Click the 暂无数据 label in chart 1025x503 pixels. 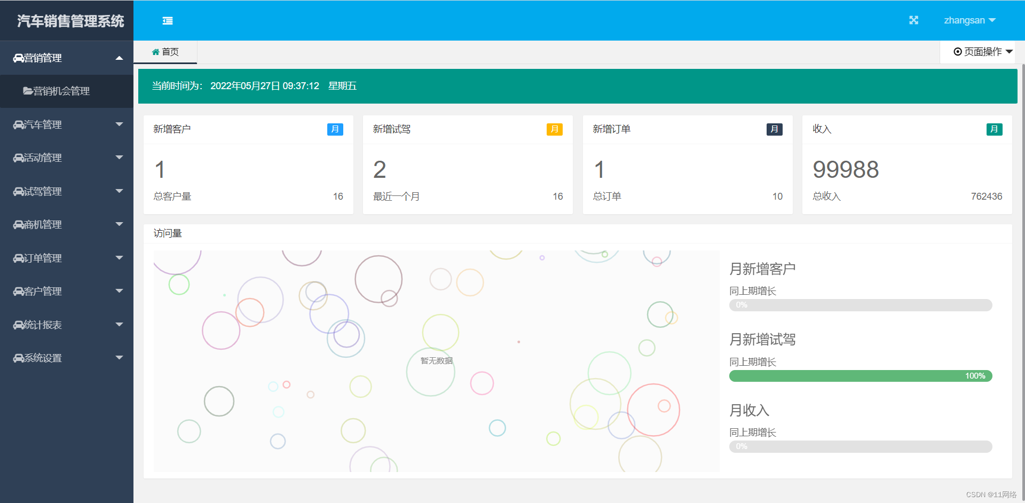(437, 361)
